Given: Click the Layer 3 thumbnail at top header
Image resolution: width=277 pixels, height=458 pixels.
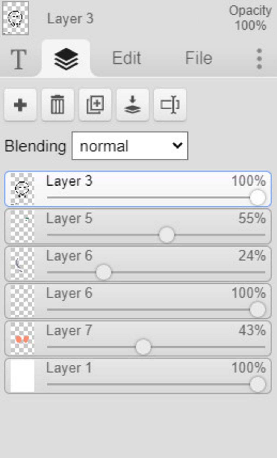Looking at the screenshot, I should click(x=15, y=18).
